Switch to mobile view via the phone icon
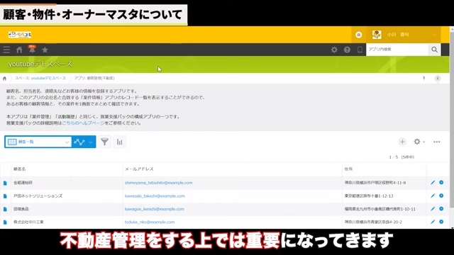Image resolution: width=454 pixels, height=255 pixels. [360, 50]
